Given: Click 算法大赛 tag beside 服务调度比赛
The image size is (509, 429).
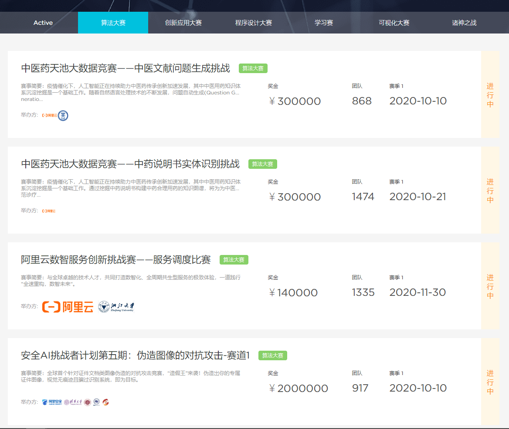Looking at the screenshot, I should 234,260.
